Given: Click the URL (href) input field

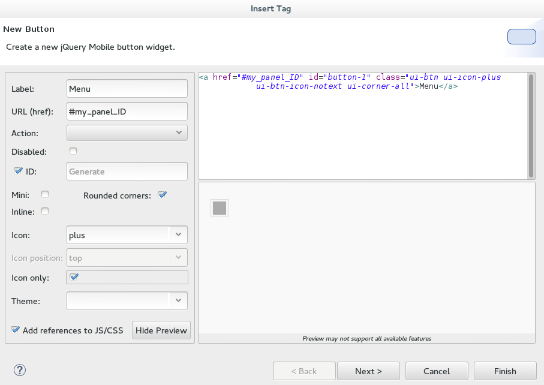Looking at the screenshot, I should point(127,112).
